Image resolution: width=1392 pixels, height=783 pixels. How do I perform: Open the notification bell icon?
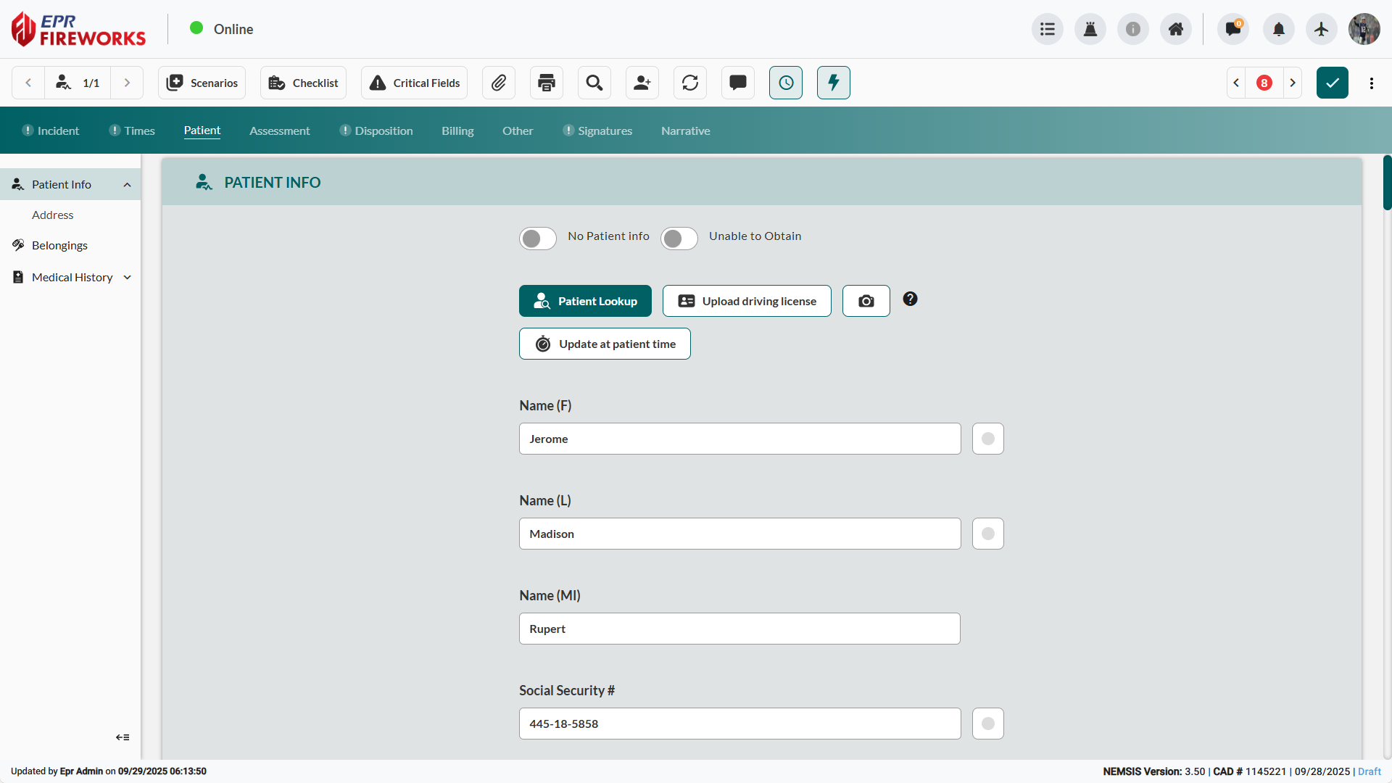point(1279,29)
